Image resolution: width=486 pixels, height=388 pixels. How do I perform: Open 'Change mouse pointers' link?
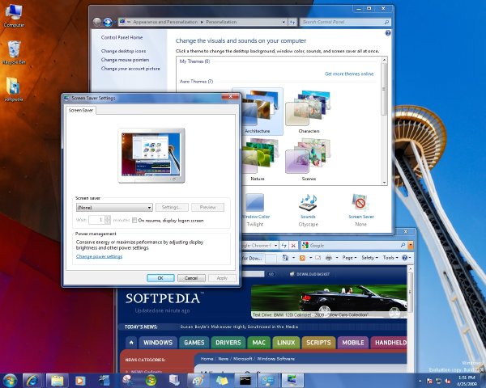pyautogui.click(x=125, y=60)
